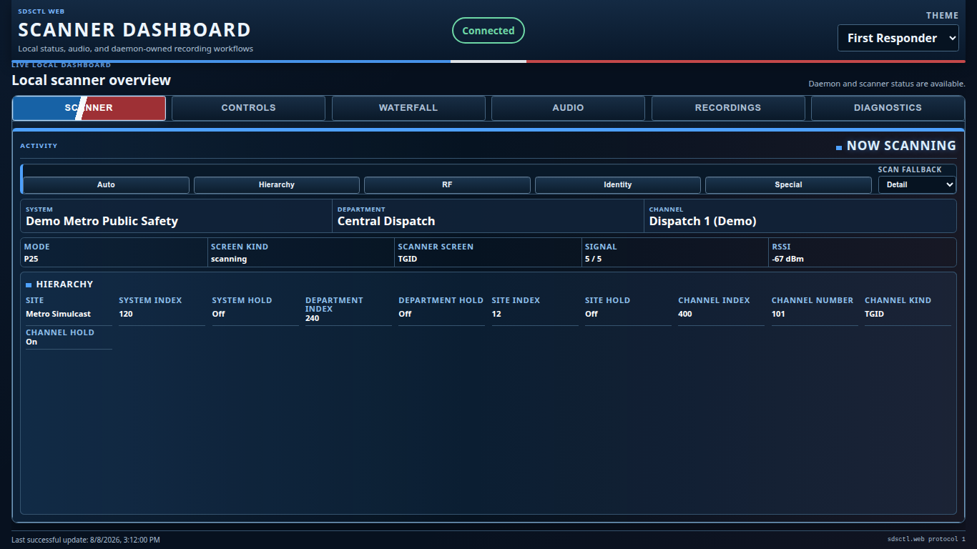Click the RSSI value -67 dBm
Image resolution: width=977 pixels, height=549 pixels.
(787, 259)
